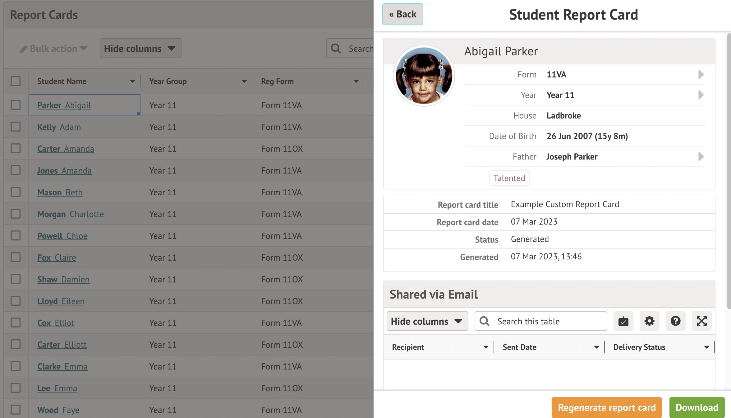The width and height of the screenshot is (731, 418).
Task: Click the Talented tag on Abigail's profile
Action: pyautogui.click(x=509, y=178)
